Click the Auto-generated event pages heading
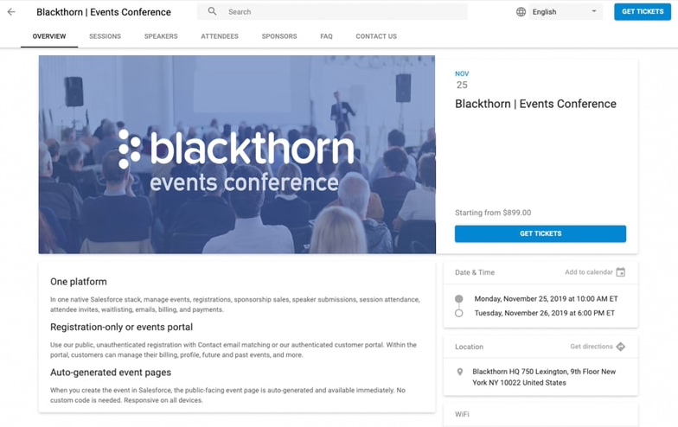 (x=111, y=373)
